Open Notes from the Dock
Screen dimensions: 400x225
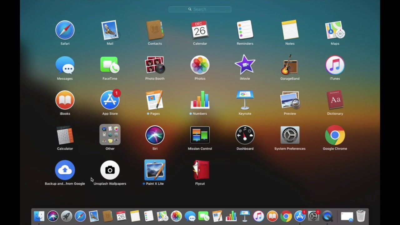click(x=135, y=216)
